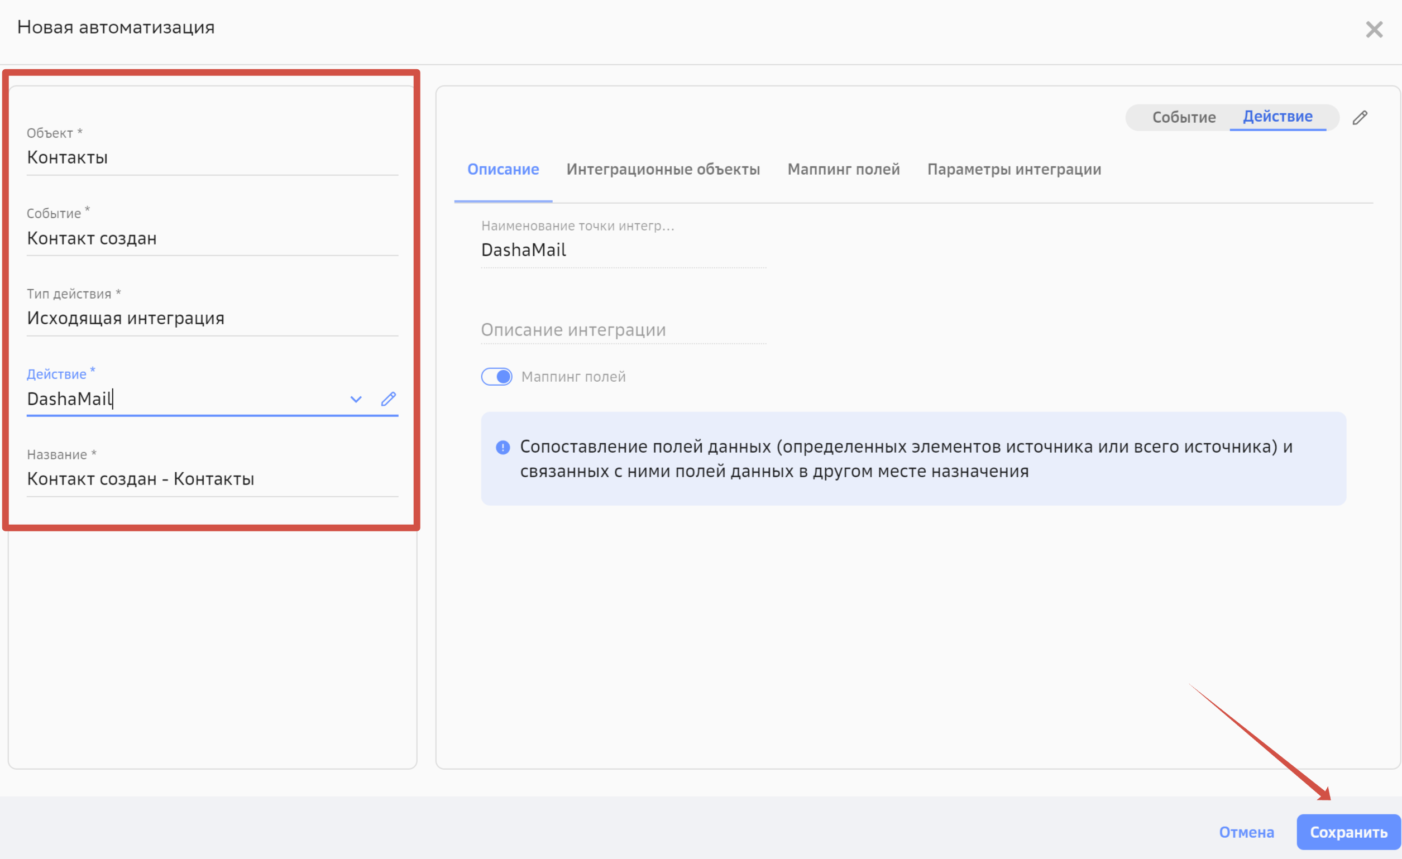The image size is (1402, 859).
Task: Toggle the Маппинг полей switch
Action: pos(497,377)
